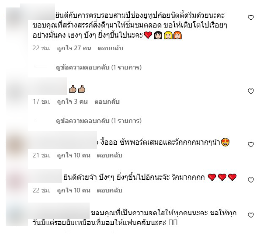Open blurred username of the last commenter
Image resolution: width=260 pixels, height=234 pixels.
pyautogui.click(x=59, y=211)
